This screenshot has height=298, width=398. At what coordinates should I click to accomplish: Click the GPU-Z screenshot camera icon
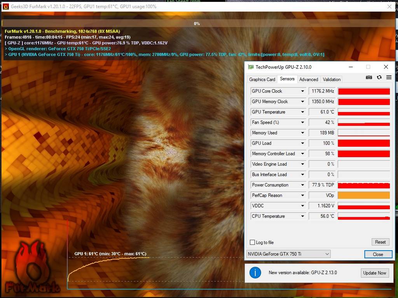coord(369,77)
